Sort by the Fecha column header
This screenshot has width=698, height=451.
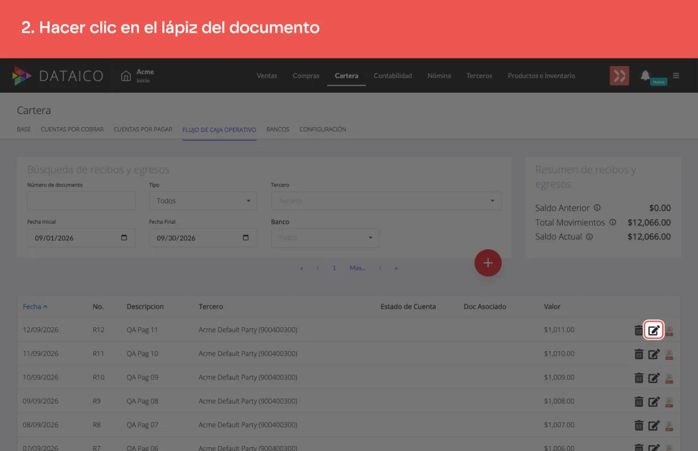click(35, 306)
